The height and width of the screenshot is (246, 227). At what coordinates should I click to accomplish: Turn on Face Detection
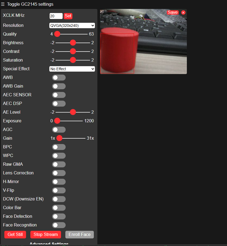(59, 216)
